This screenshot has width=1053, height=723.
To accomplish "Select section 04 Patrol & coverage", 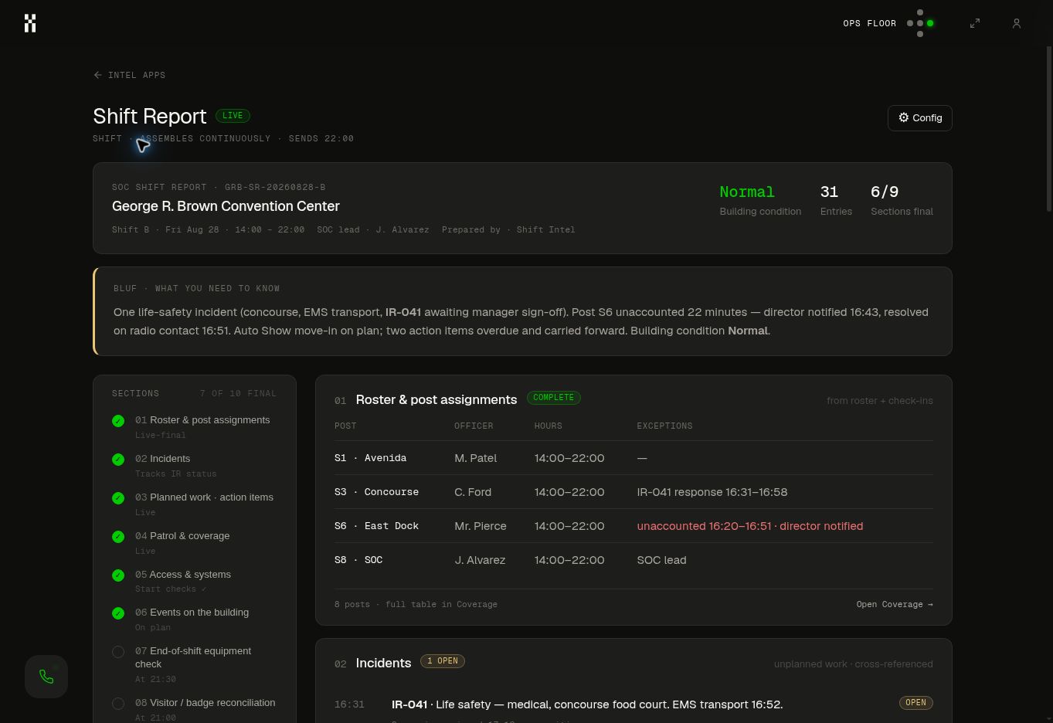I will (x=195, y=542).
